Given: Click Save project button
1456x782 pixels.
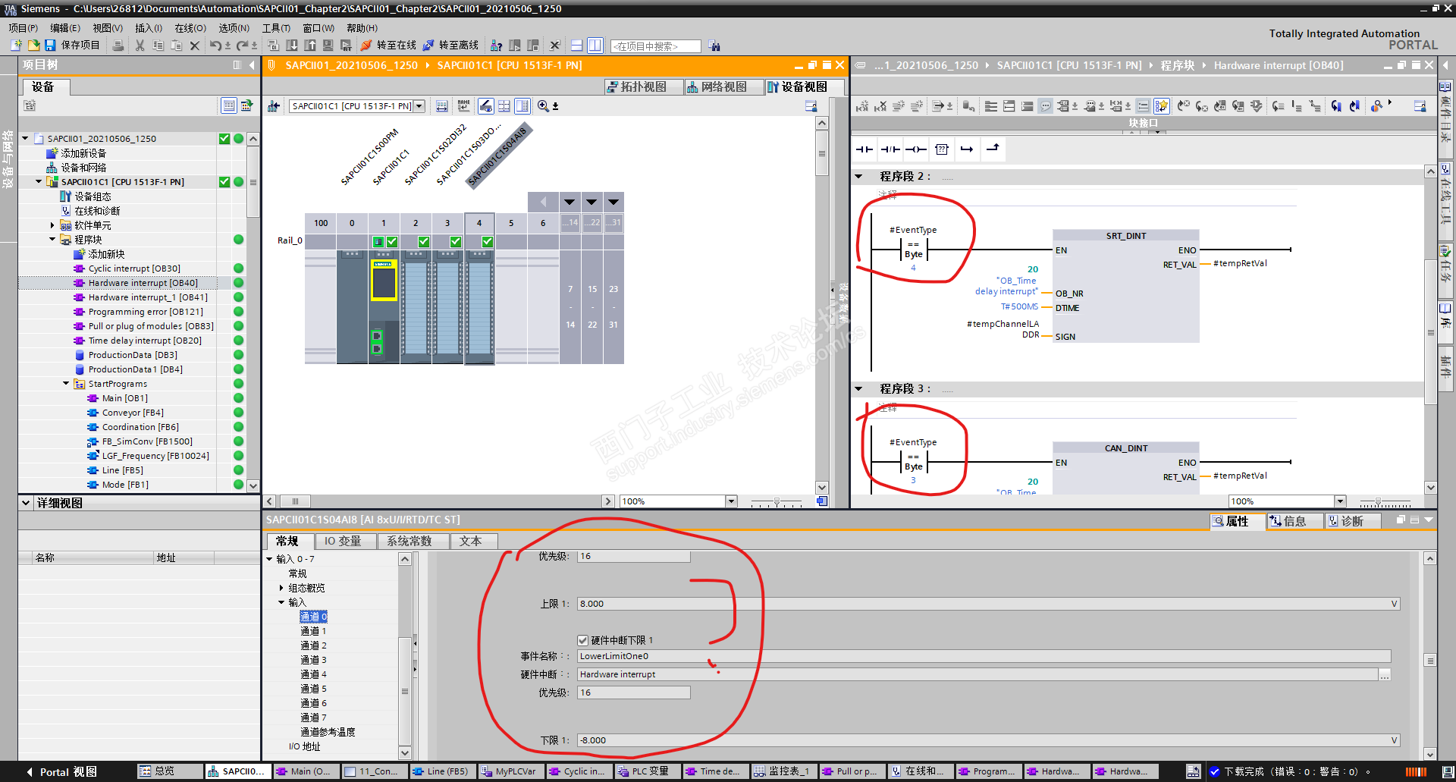Looking at the screenshot, I should click(72, 46).
